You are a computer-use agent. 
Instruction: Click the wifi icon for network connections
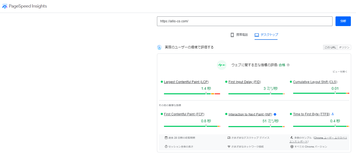tap(229, 146)
